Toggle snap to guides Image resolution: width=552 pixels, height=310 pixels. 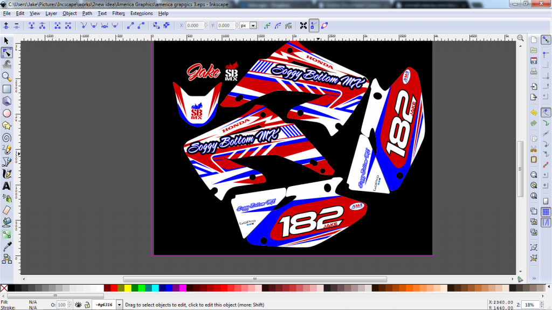(x=546, y=222)
